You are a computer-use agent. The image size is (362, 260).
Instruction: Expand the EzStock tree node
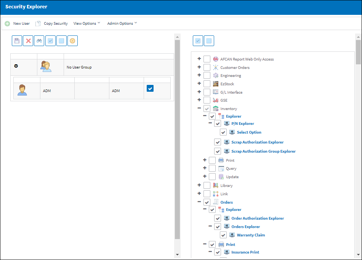coord(199,83)
